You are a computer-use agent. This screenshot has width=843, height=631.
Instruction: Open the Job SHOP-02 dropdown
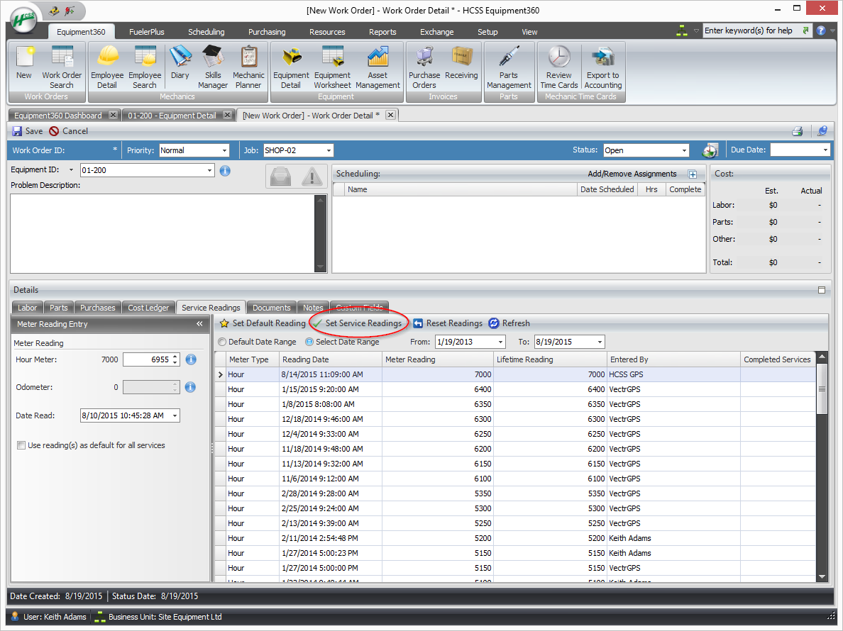click(x=329, y=150)
